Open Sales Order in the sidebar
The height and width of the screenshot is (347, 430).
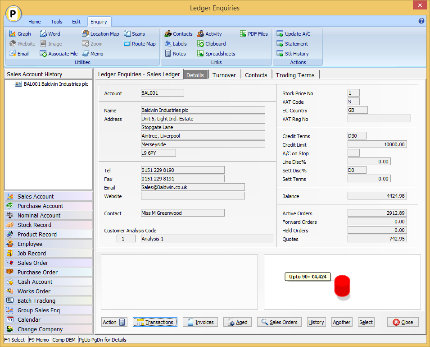click(x=49, y=263)
